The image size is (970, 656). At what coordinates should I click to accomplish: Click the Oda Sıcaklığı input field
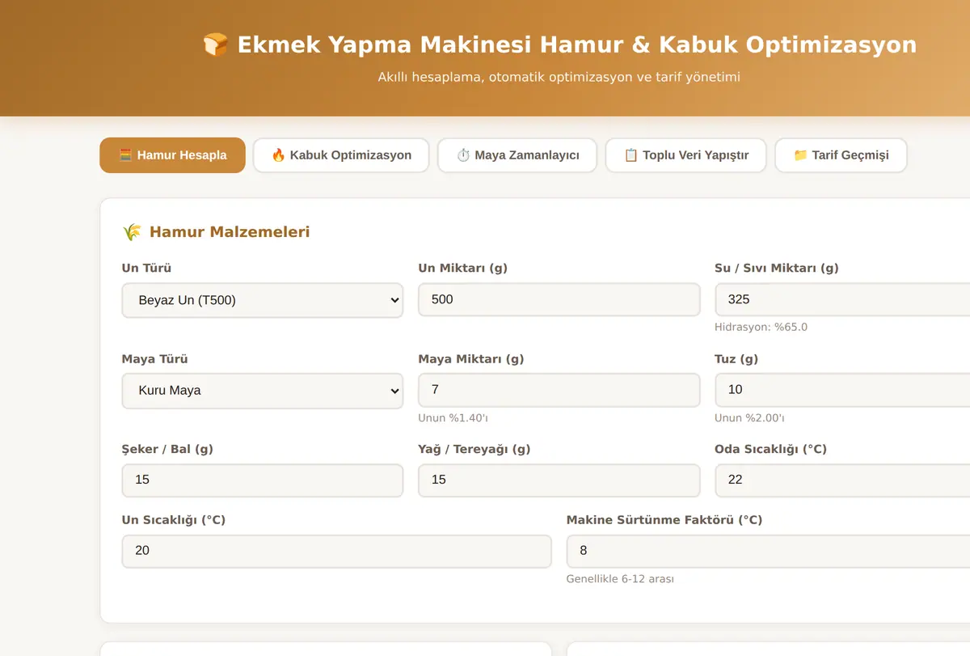[x=843, y=480]
